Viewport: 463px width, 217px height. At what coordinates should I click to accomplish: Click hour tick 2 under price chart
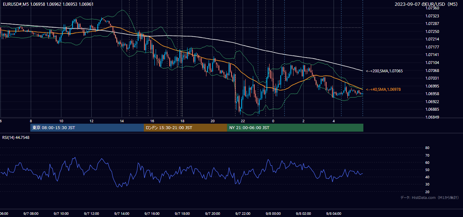304,121
